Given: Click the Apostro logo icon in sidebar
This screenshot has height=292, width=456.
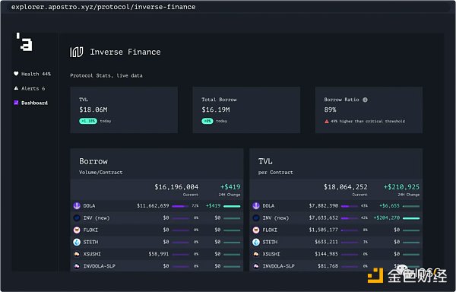Looking at the screenshot, I should point(24,42).
